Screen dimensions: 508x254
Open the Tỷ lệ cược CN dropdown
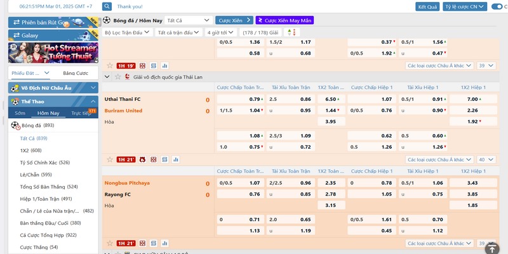point(464,6)
